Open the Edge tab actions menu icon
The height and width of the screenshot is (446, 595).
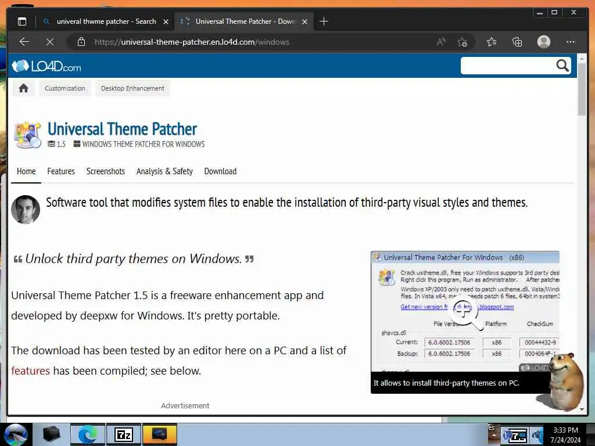22,21
